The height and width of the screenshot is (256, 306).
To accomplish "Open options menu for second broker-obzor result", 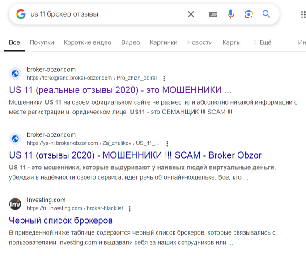I will pos(167,143).
